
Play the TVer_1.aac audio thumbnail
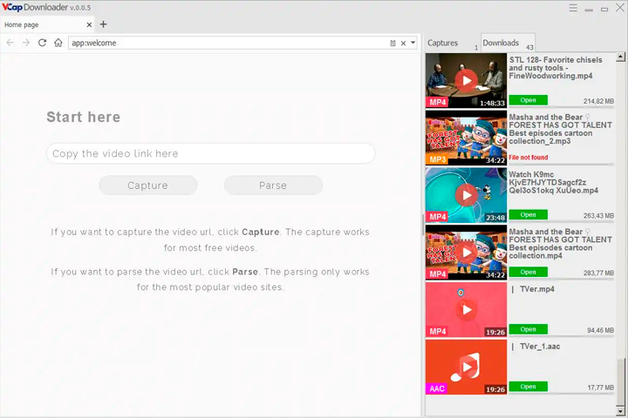pyautogui.click(x=466, y=367)
